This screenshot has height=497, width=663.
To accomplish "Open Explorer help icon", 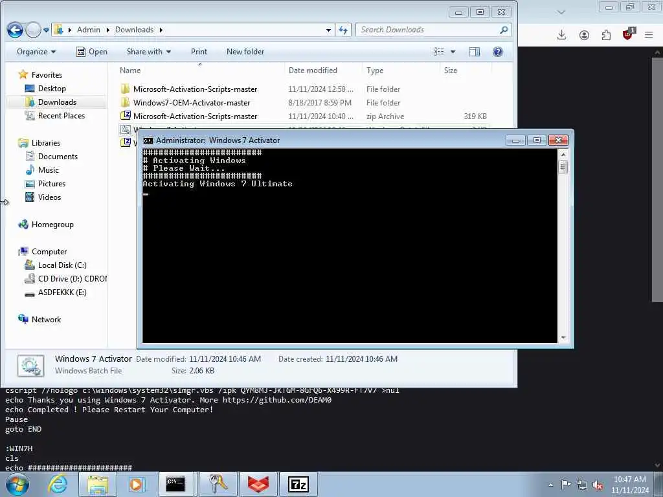I will click(x=498, y=52).
